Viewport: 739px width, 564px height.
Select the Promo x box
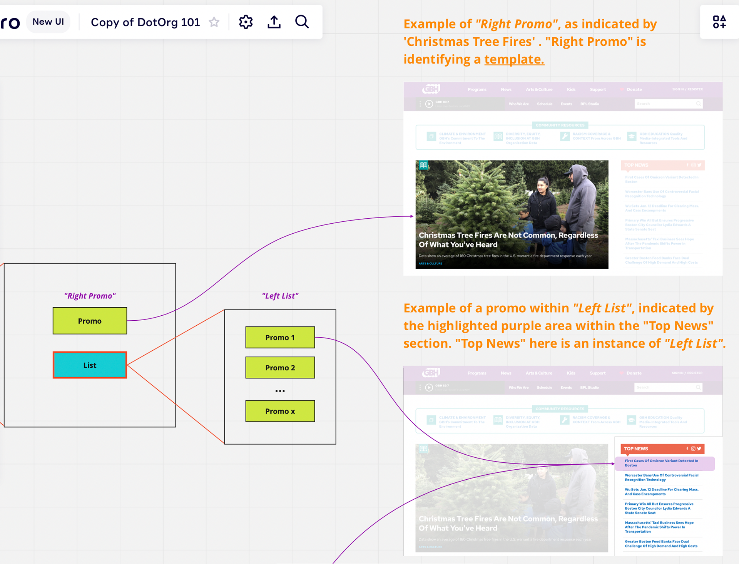point(280,411)
